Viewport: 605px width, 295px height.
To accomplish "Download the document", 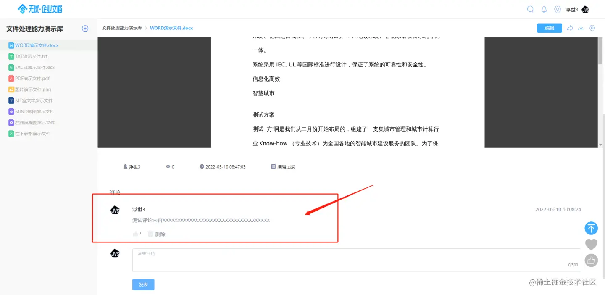I will point(581,28).
